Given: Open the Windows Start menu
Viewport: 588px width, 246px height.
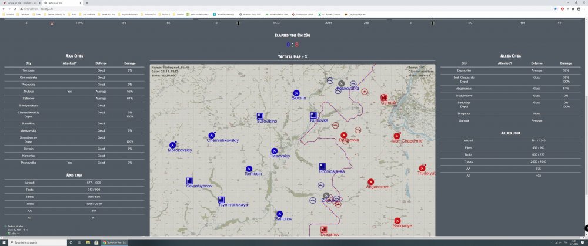Looking at the screenshot, I should point(4,242).
